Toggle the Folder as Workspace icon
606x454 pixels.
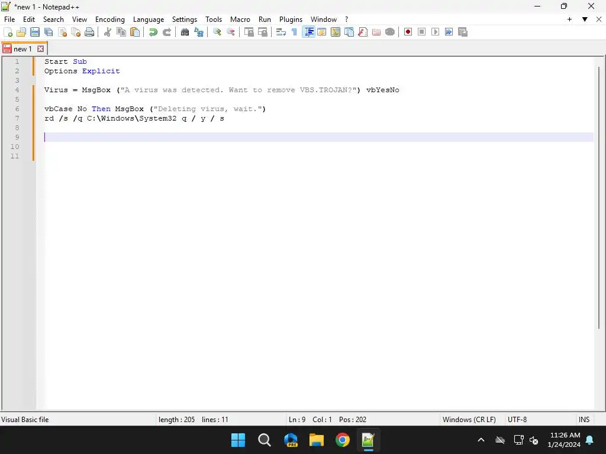pos(376,32)
